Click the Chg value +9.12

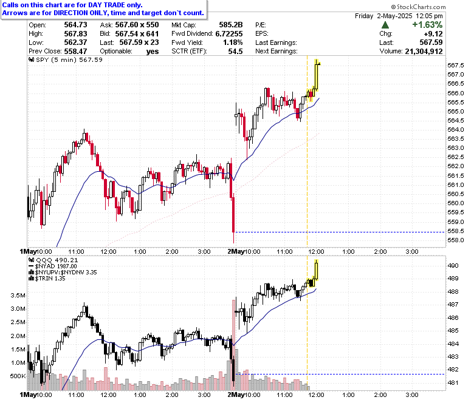[x=433, y=33]
